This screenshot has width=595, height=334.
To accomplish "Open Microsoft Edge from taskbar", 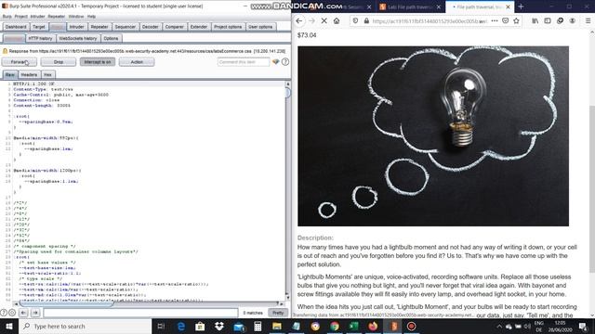I will coord(181,326).
